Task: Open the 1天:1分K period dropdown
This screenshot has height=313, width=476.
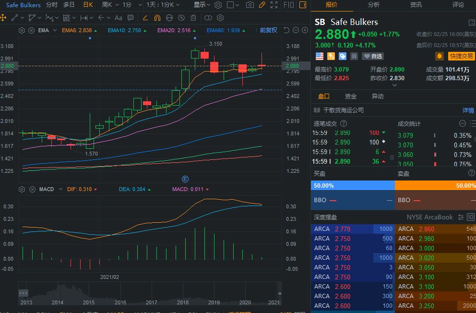Action: 163,5
